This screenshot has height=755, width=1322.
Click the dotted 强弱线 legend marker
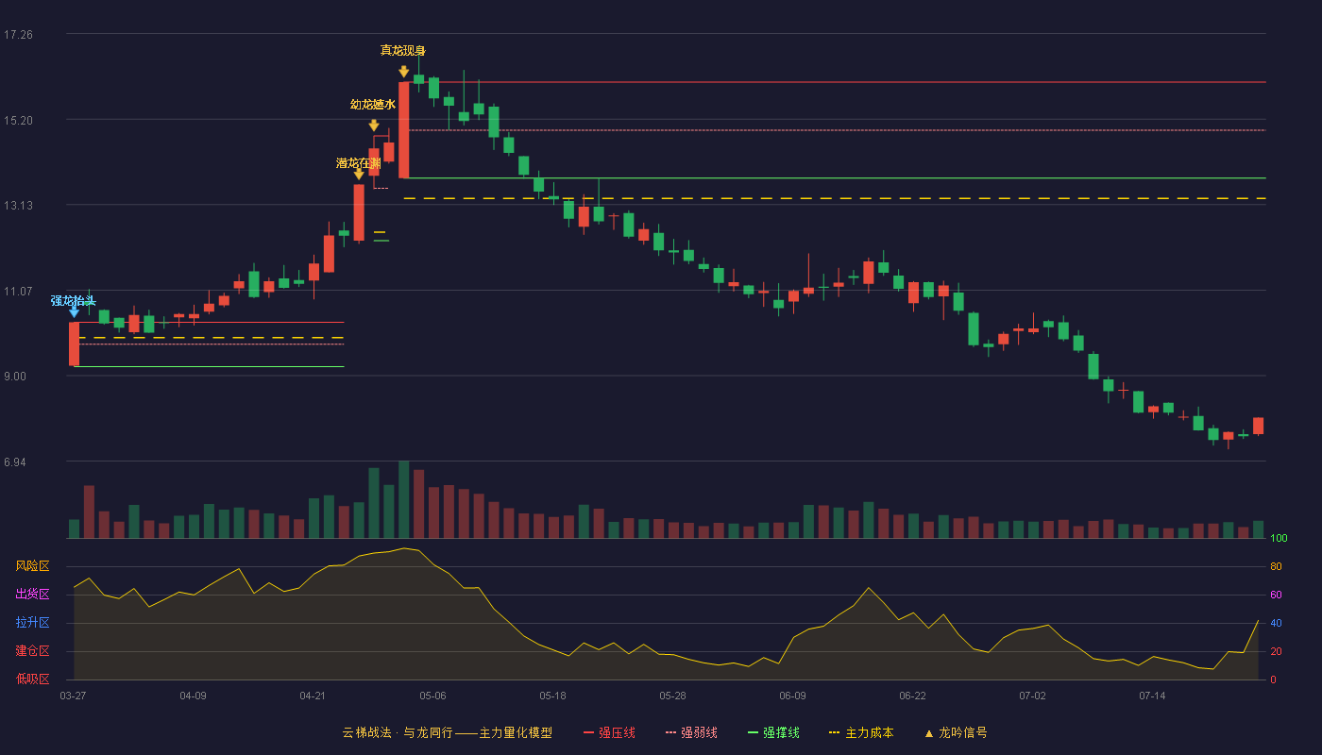[x=670, y=732]
